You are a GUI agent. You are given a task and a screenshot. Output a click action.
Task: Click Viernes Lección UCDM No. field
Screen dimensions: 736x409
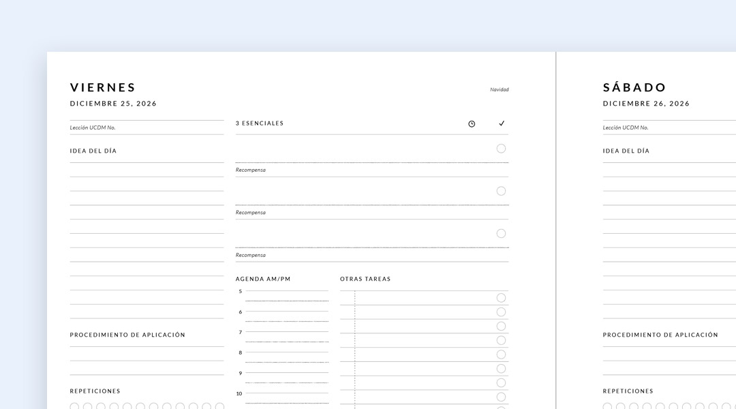[x=147, y=127]
